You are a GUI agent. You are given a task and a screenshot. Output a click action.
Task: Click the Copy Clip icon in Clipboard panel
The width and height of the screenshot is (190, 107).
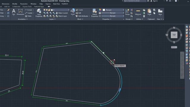[154, 13]
